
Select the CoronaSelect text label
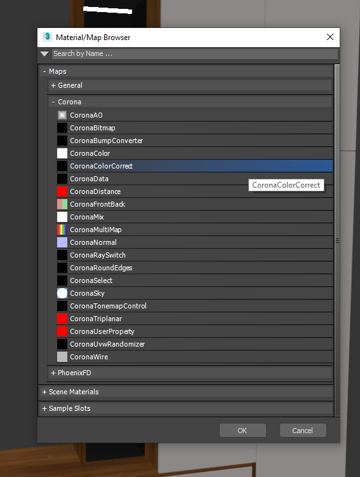[91, 280]
